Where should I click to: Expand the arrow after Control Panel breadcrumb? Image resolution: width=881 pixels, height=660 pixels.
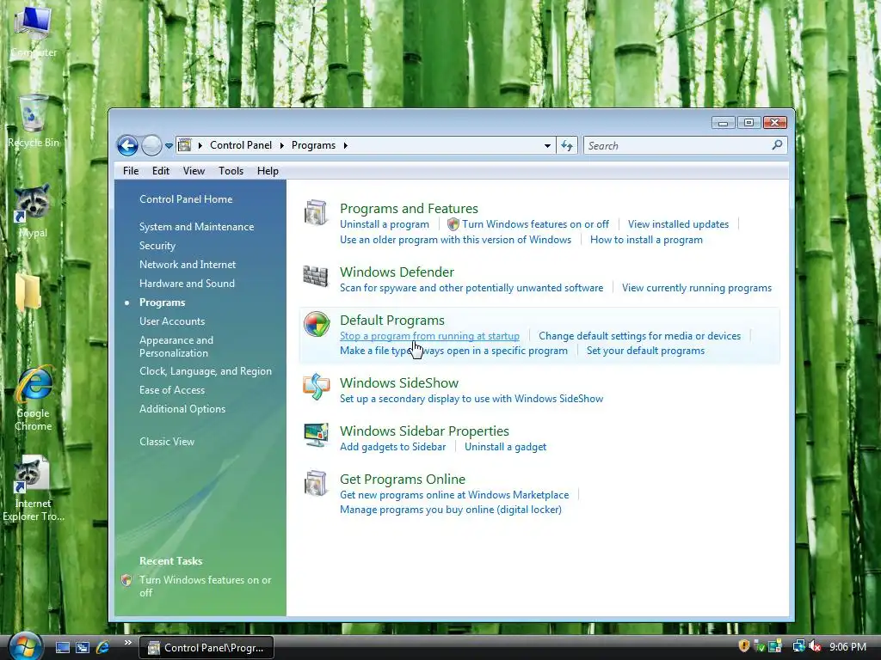coord(282,145)
